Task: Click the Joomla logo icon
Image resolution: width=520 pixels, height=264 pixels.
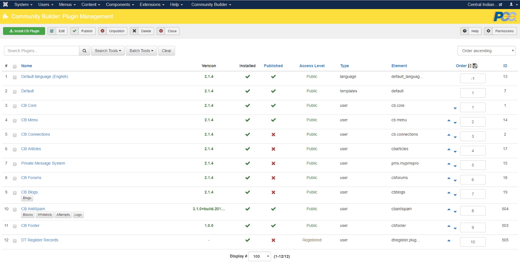Action: [x=6, y=5]
